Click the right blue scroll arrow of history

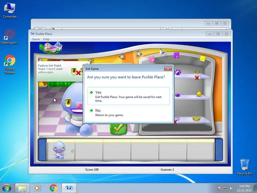pyautogui.click(x=219, y=150)
